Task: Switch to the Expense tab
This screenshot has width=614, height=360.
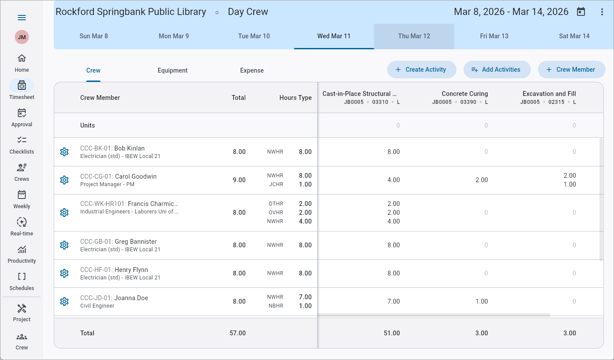Action: (x=252, y=70)
